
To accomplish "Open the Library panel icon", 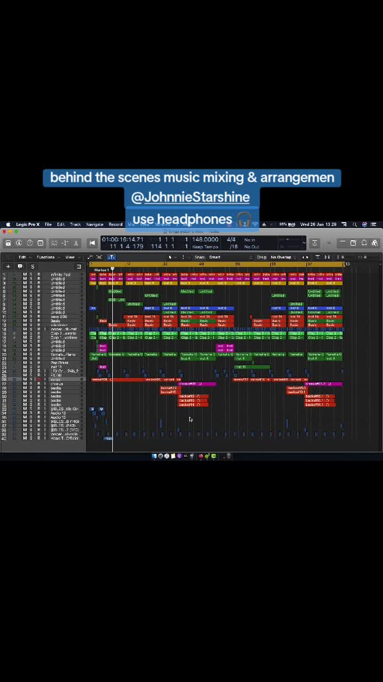I will point(8,243).
